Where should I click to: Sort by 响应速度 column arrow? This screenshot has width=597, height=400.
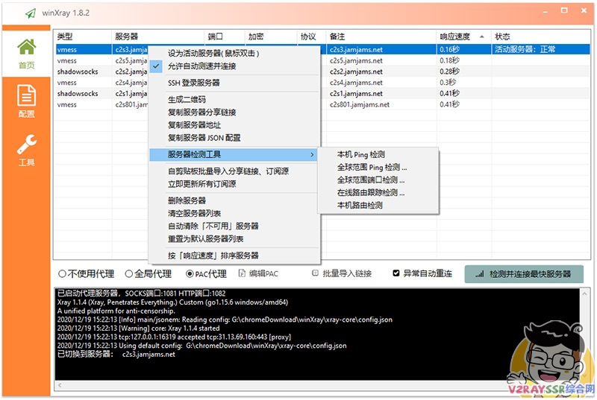point(482,36)
